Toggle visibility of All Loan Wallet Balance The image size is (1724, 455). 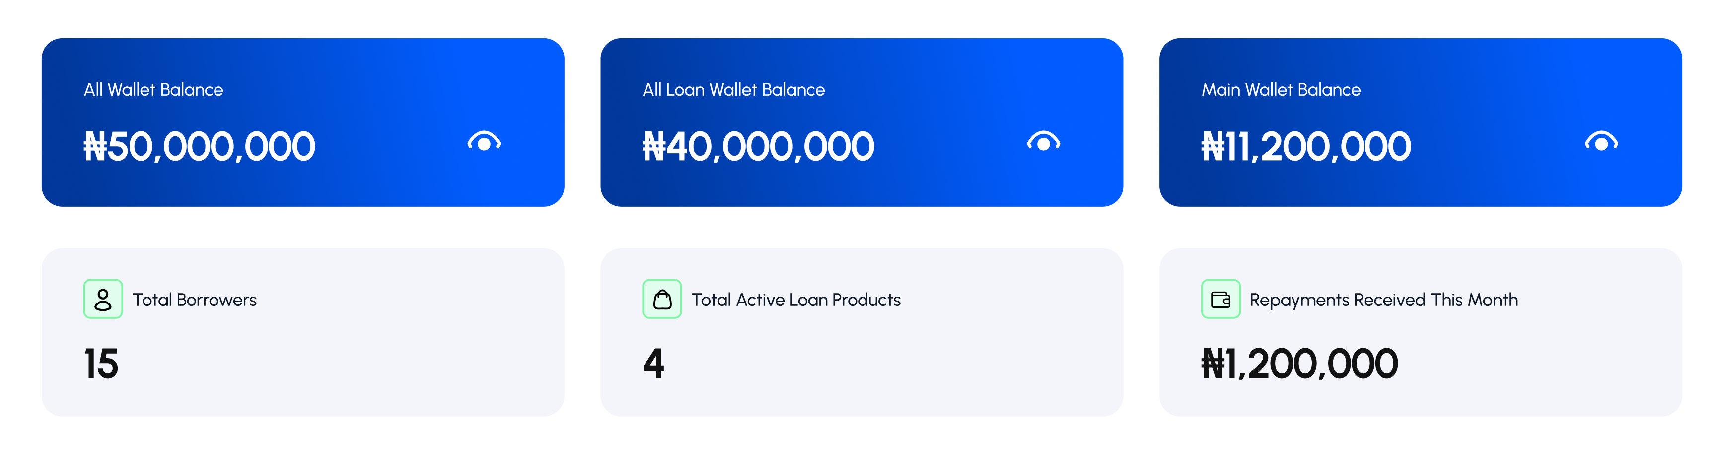coord(1043,141)
